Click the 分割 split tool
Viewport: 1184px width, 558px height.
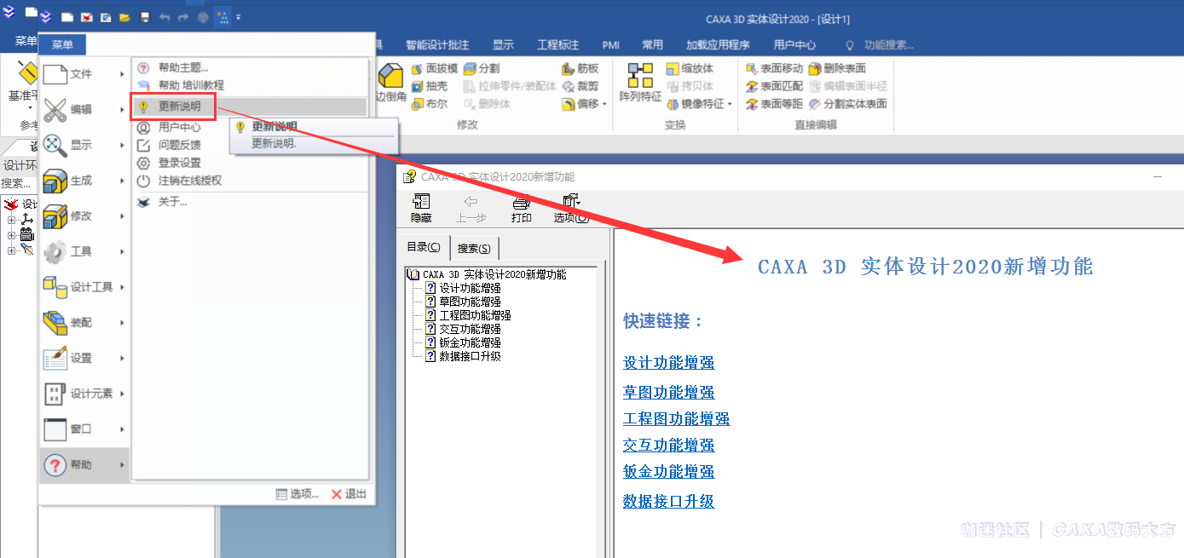click(x=482, y=68)
